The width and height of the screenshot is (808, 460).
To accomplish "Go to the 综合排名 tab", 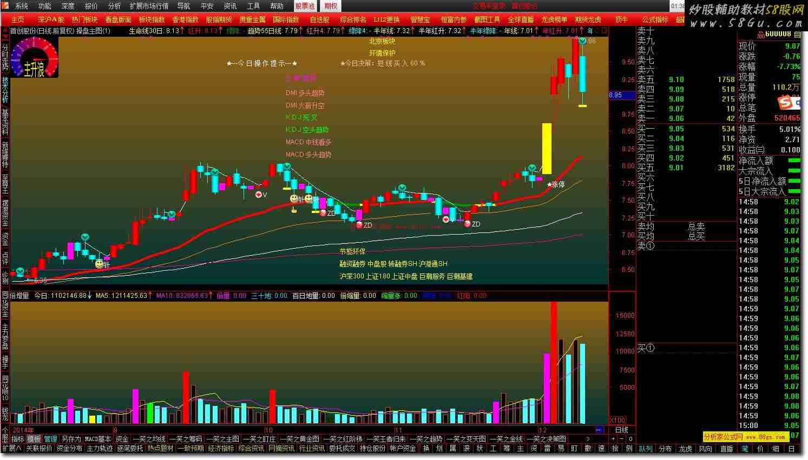I will [353, 19].
